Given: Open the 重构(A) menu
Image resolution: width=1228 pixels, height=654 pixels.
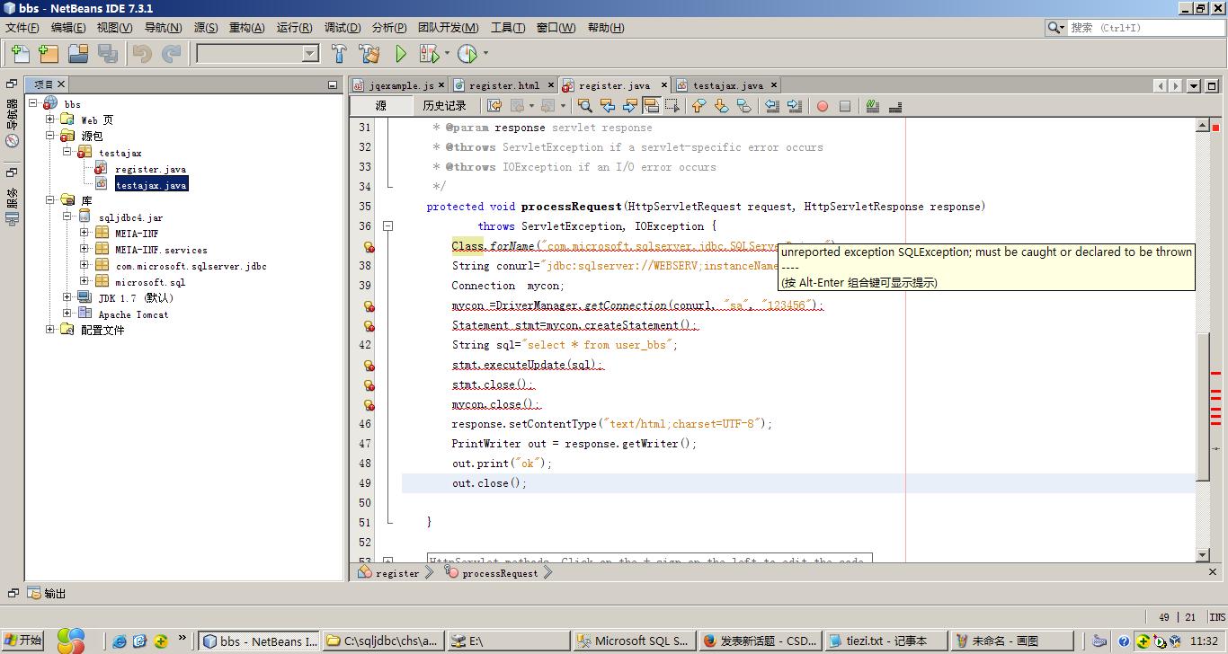Looking at the screenshot, I should click(x=246, y=28).
